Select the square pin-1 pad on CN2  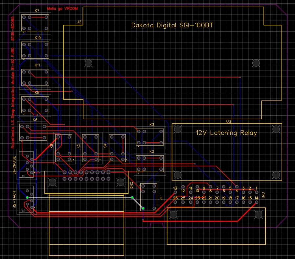108,172
